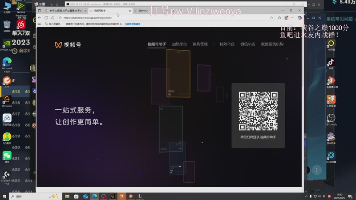Viewport: 356px width, 200px height.
Task: Open NetEase Cloud Music desktop icon
Action: point(21,26)
